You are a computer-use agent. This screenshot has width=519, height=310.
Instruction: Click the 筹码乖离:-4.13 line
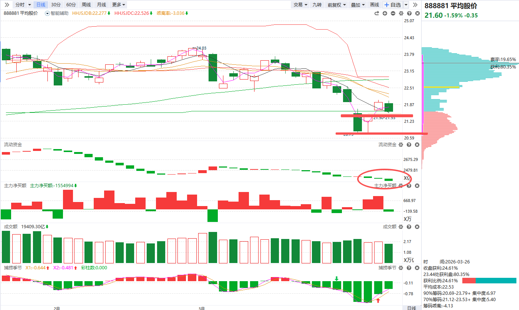tap(438, 306)
